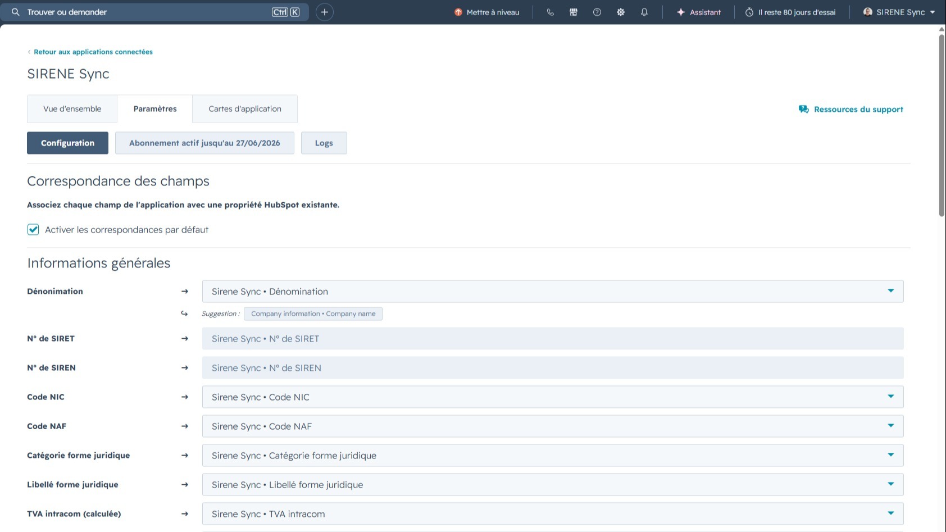Click the Assistant sparkle icon
Screen dimensions: 946x532
pos(681,12)
